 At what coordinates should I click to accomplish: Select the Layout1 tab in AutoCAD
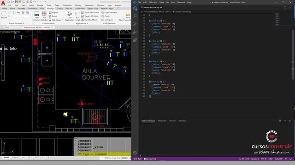pos(15,158)
